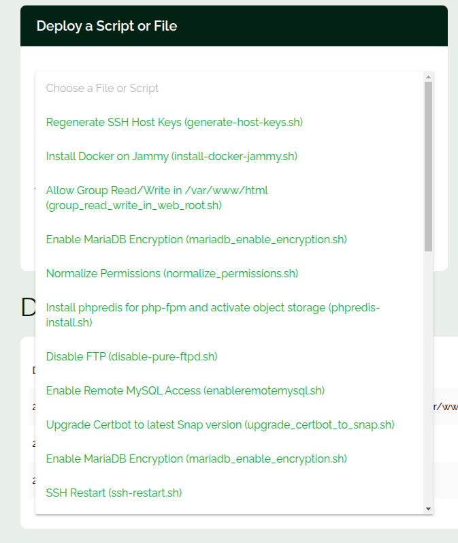Choose the Normalize Permissions script
The height and width of the screenshot is (543, 458).
[x=172, y=273]
